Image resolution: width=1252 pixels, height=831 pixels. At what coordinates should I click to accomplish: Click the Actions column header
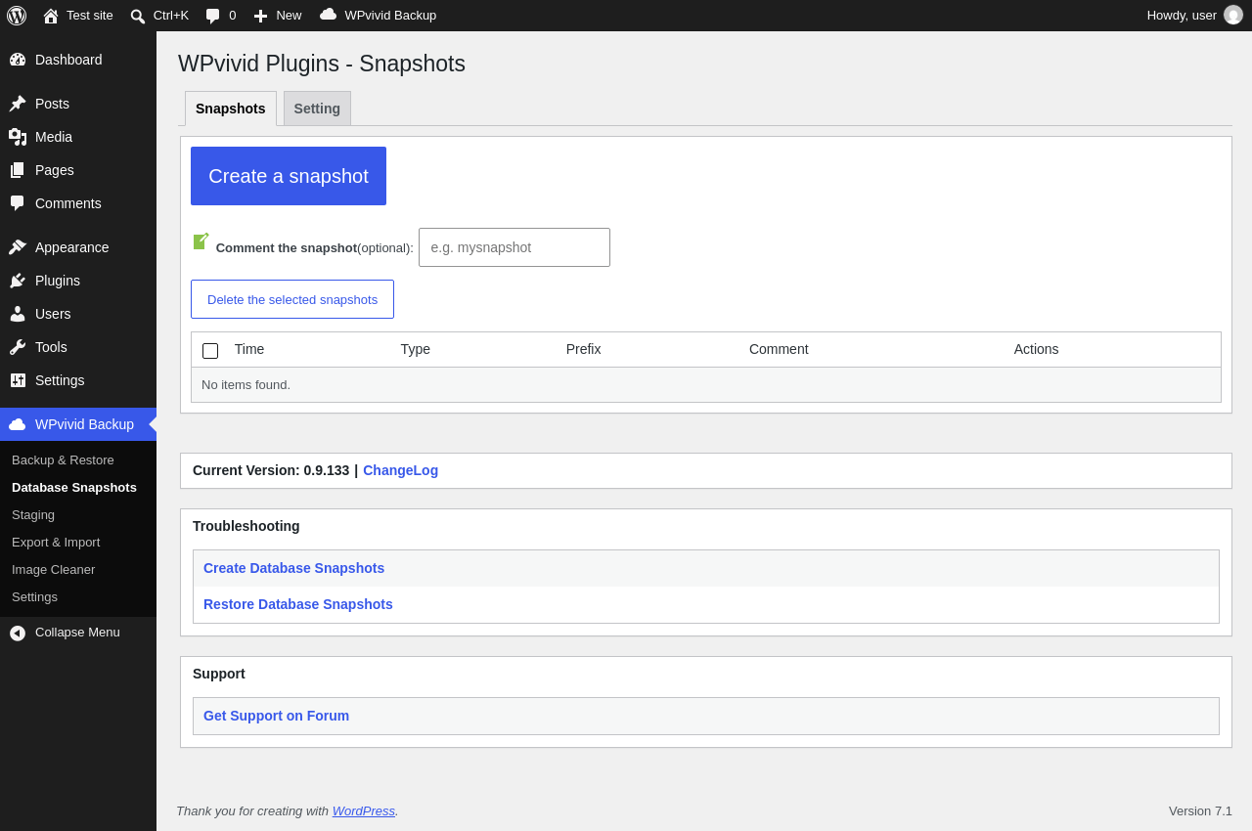(x=1036, y=349)
